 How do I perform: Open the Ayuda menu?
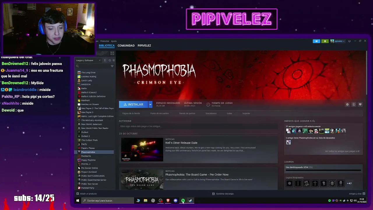pos(114,41)
